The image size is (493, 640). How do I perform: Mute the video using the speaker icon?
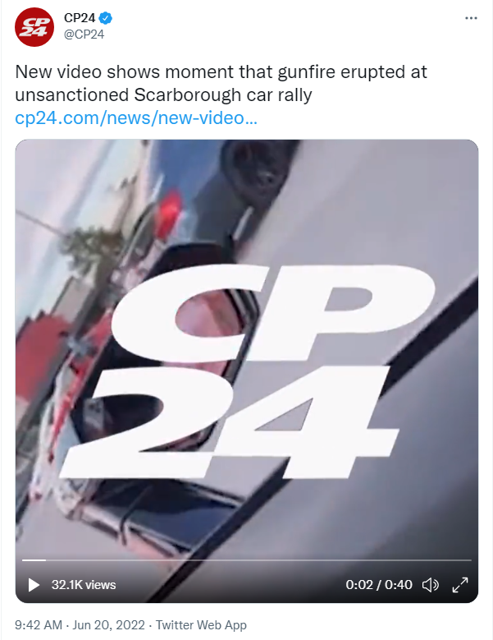431,584
